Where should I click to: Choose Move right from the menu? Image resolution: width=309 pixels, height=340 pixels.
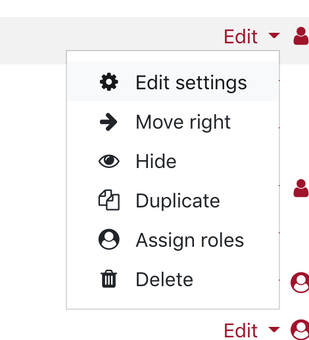(x=173, y=121)
